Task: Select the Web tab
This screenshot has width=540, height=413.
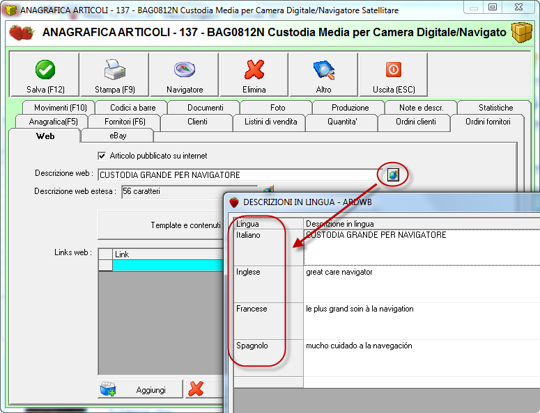Action: pos(45,136)
